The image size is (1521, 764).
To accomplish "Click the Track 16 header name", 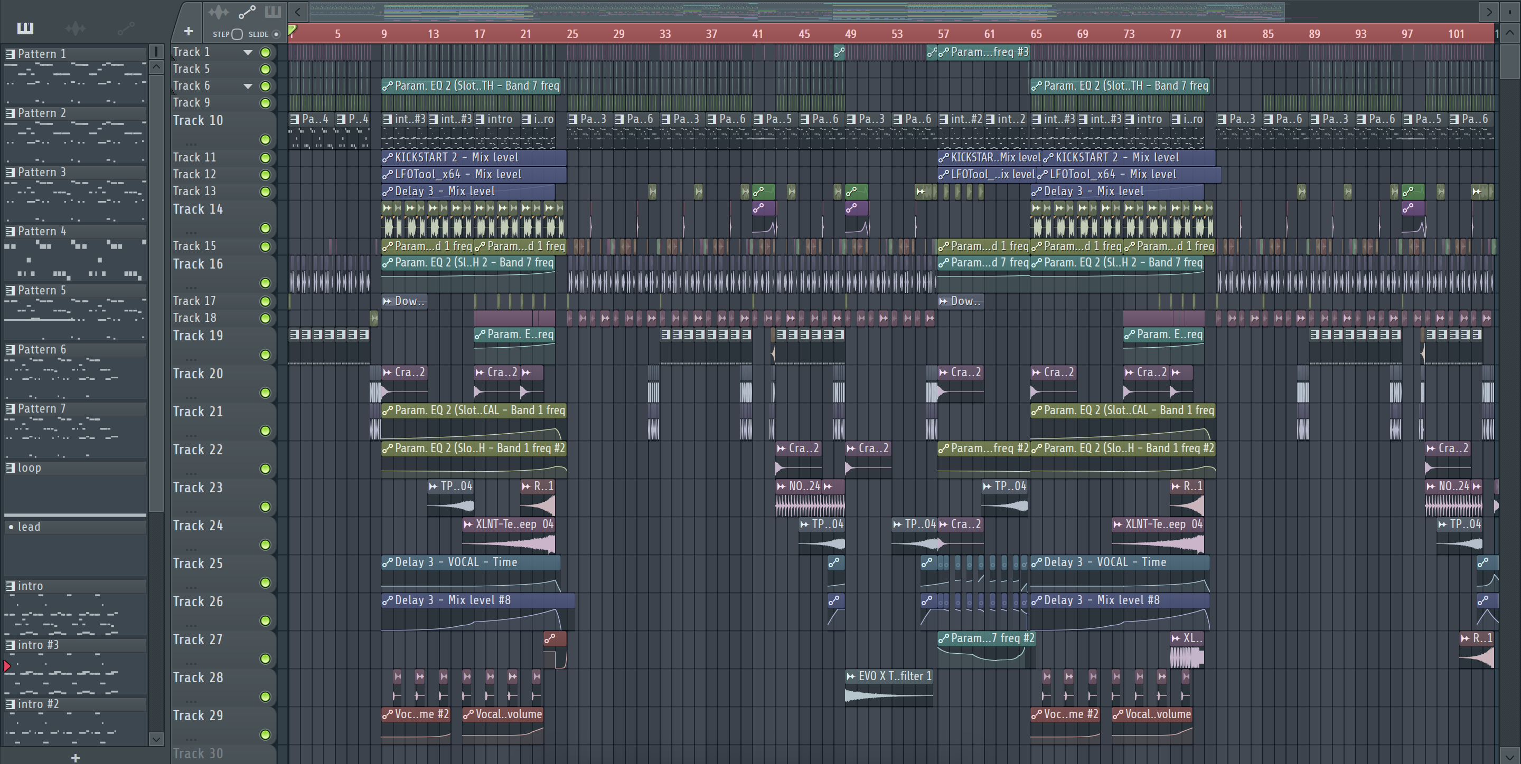I will 198,264.
